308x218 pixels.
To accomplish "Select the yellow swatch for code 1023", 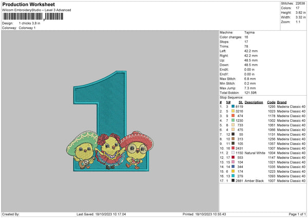I will pyautogui.click(x=233, y=111).
